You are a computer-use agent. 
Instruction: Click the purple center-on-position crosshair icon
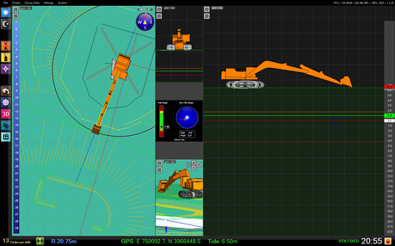(x=5, y=69)
